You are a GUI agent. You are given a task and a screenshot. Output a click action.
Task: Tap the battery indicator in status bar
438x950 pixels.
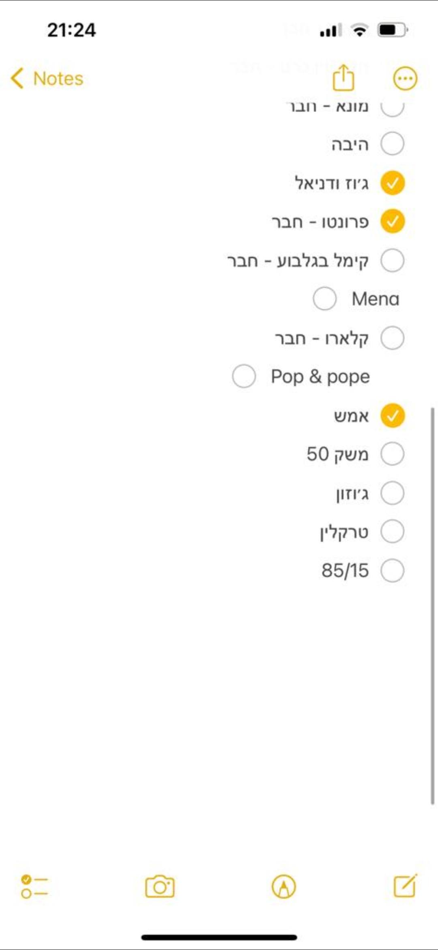click(392, 30)
